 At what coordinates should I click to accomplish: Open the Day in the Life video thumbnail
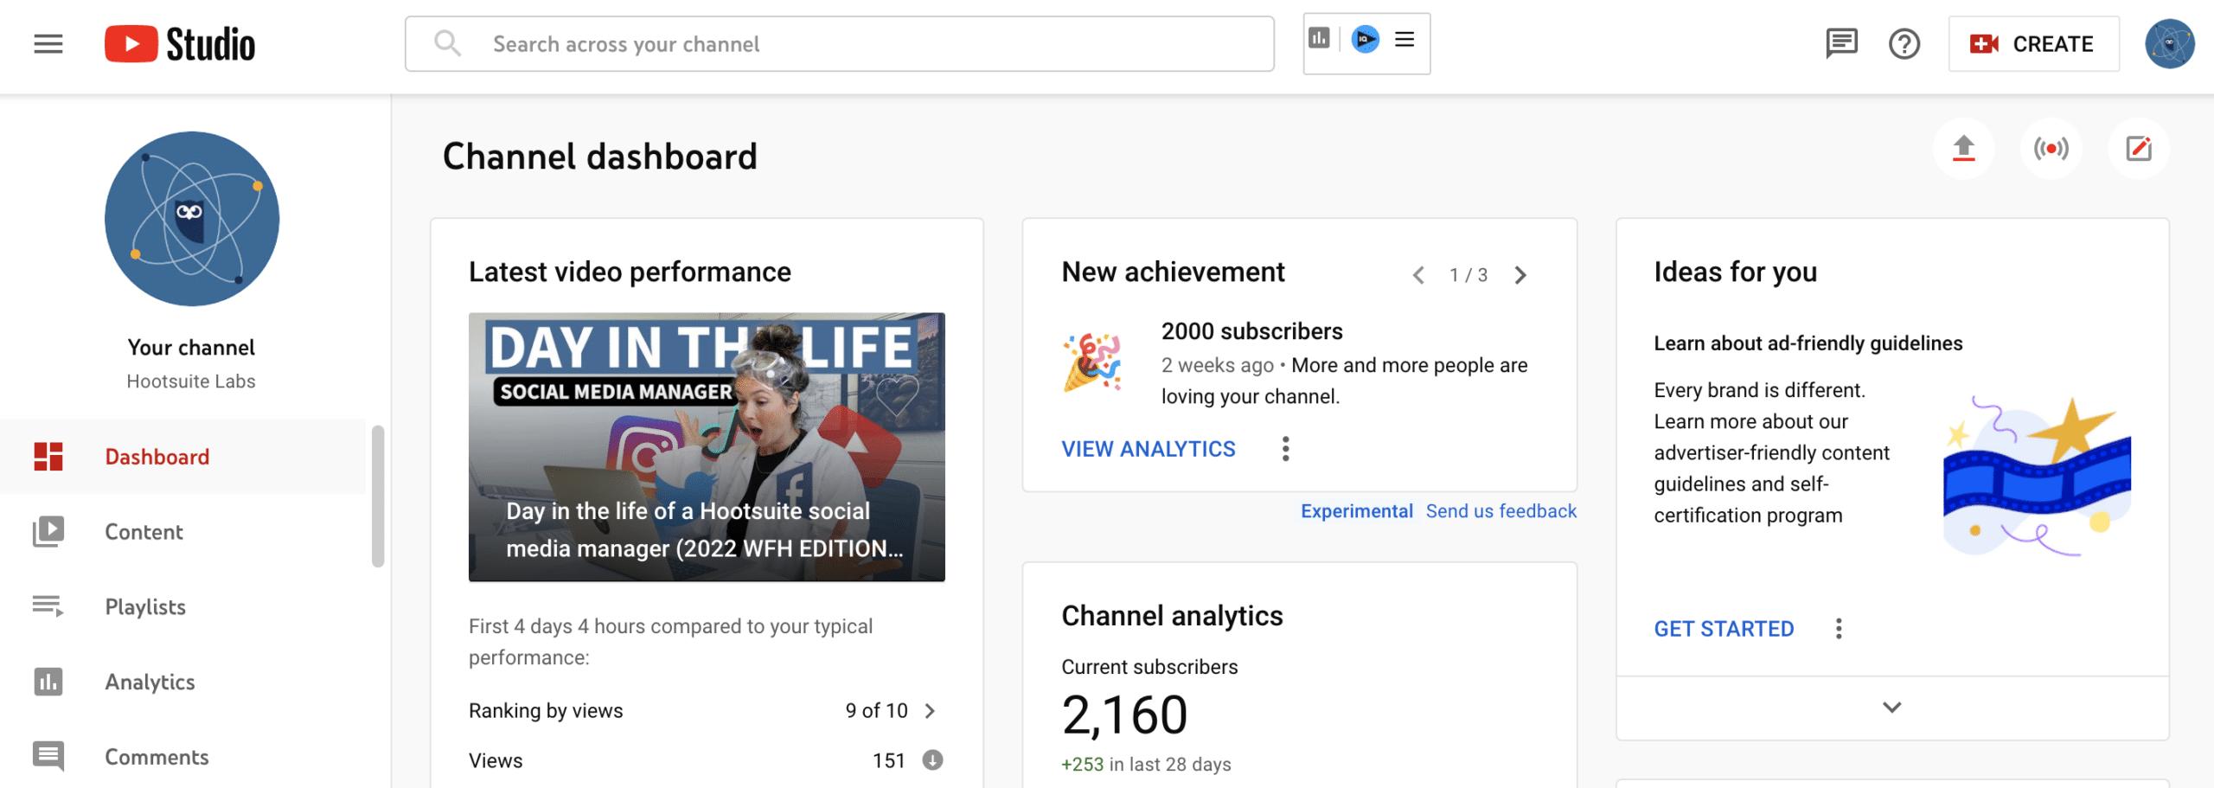(x=707, y=447)
